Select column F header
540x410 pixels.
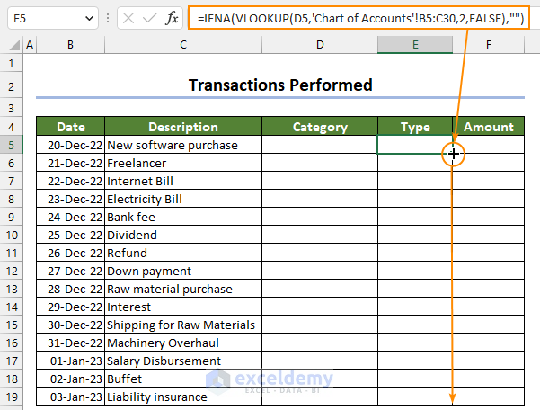pos(488,45)
